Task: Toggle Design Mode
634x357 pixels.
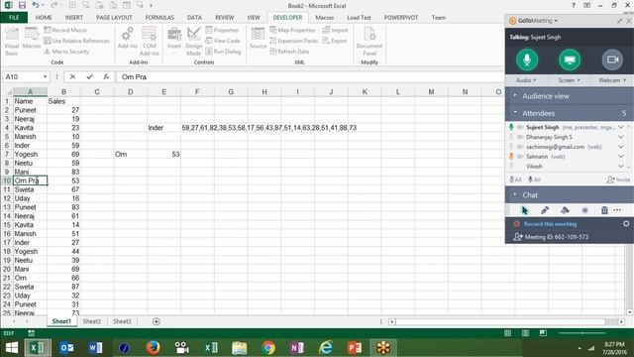Action: click(x=194, y=42)
